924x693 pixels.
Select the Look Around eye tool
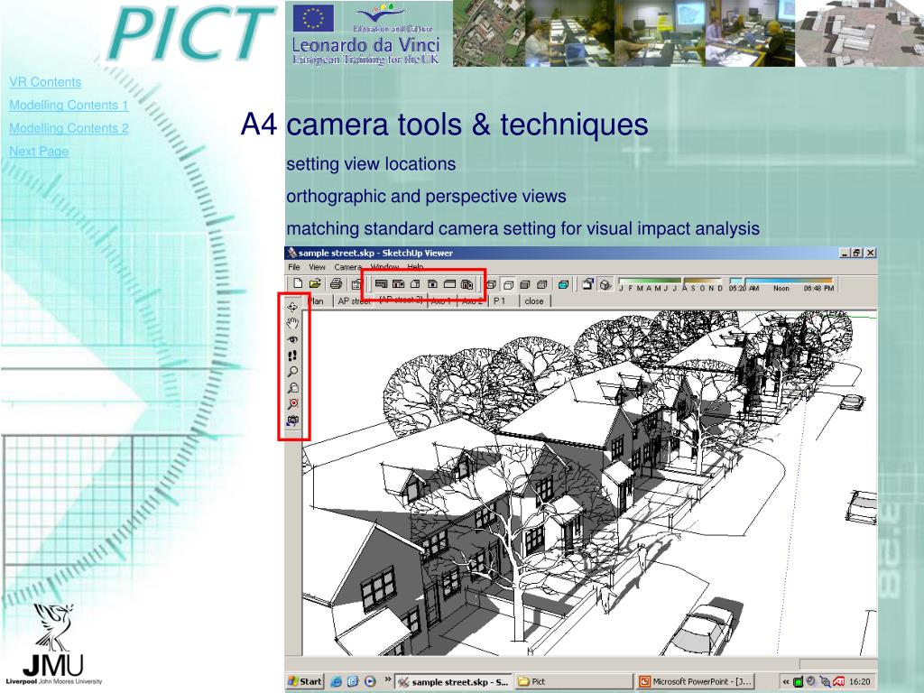tap(292, 339)
